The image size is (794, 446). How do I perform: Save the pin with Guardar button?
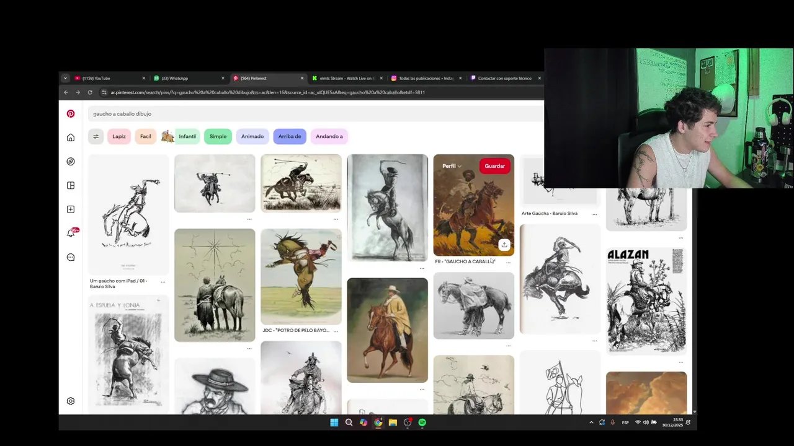pos(494,166)
